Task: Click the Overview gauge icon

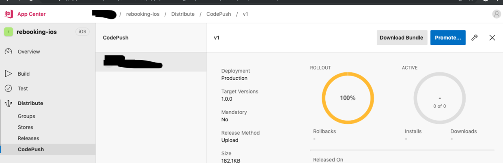Action: (x=8, y=52)
